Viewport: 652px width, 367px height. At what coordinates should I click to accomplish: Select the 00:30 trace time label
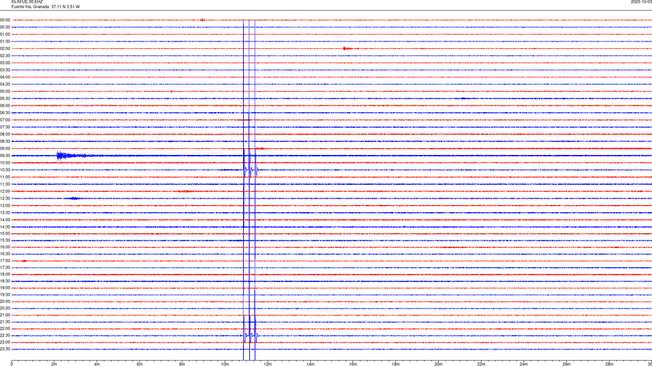pyautogui.click(x=5, y=27)
